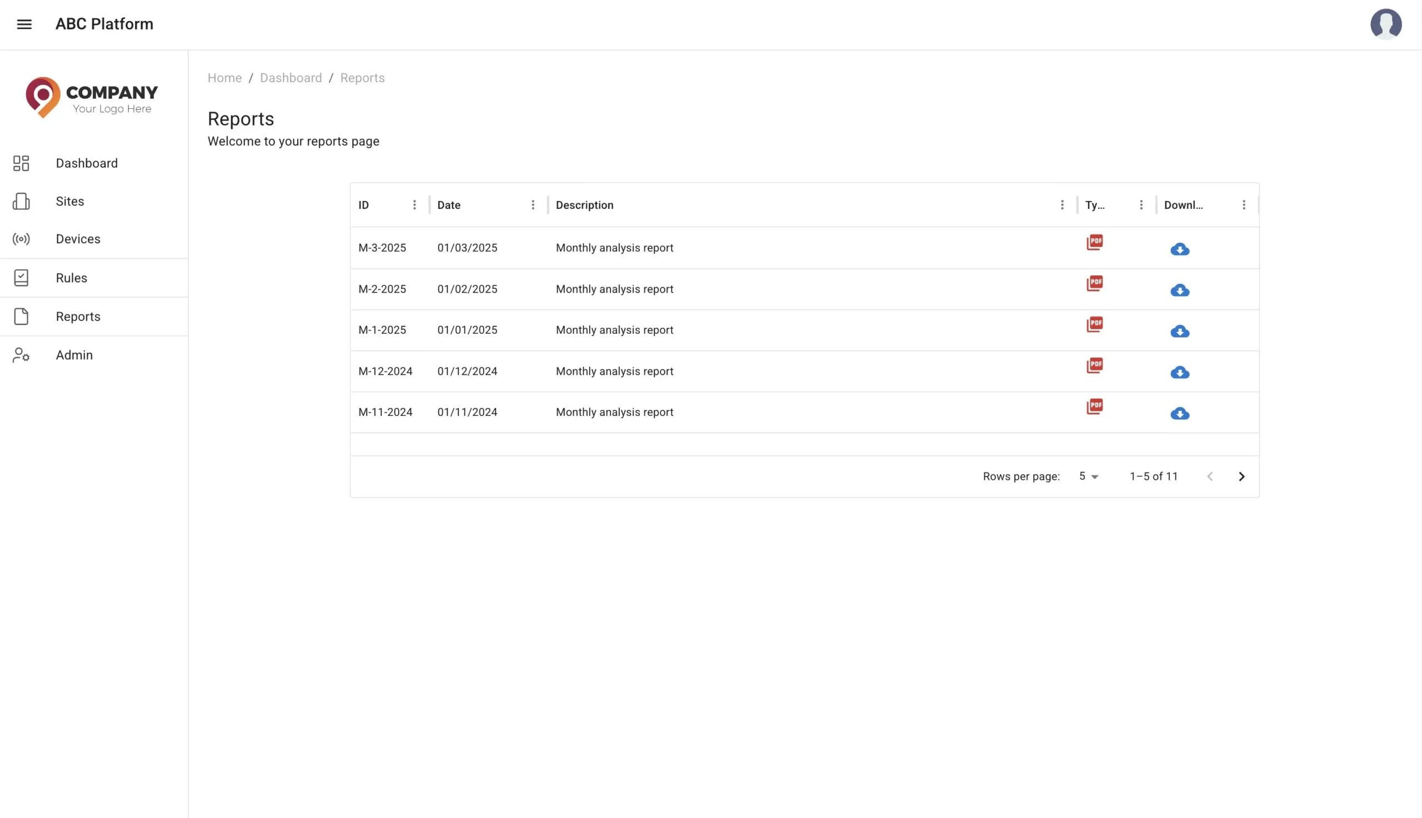Expand the rows per page dropdown

[1088, 476]
